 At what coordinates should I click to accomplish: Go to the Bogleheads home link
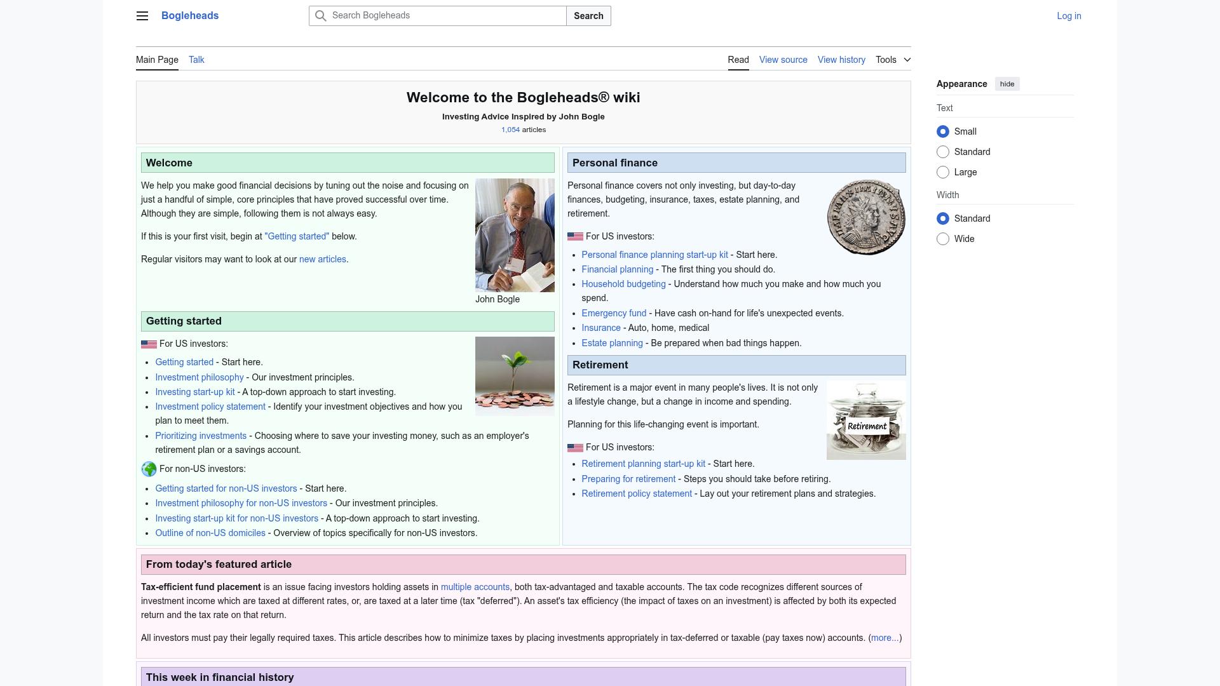[x=190, y=16]
